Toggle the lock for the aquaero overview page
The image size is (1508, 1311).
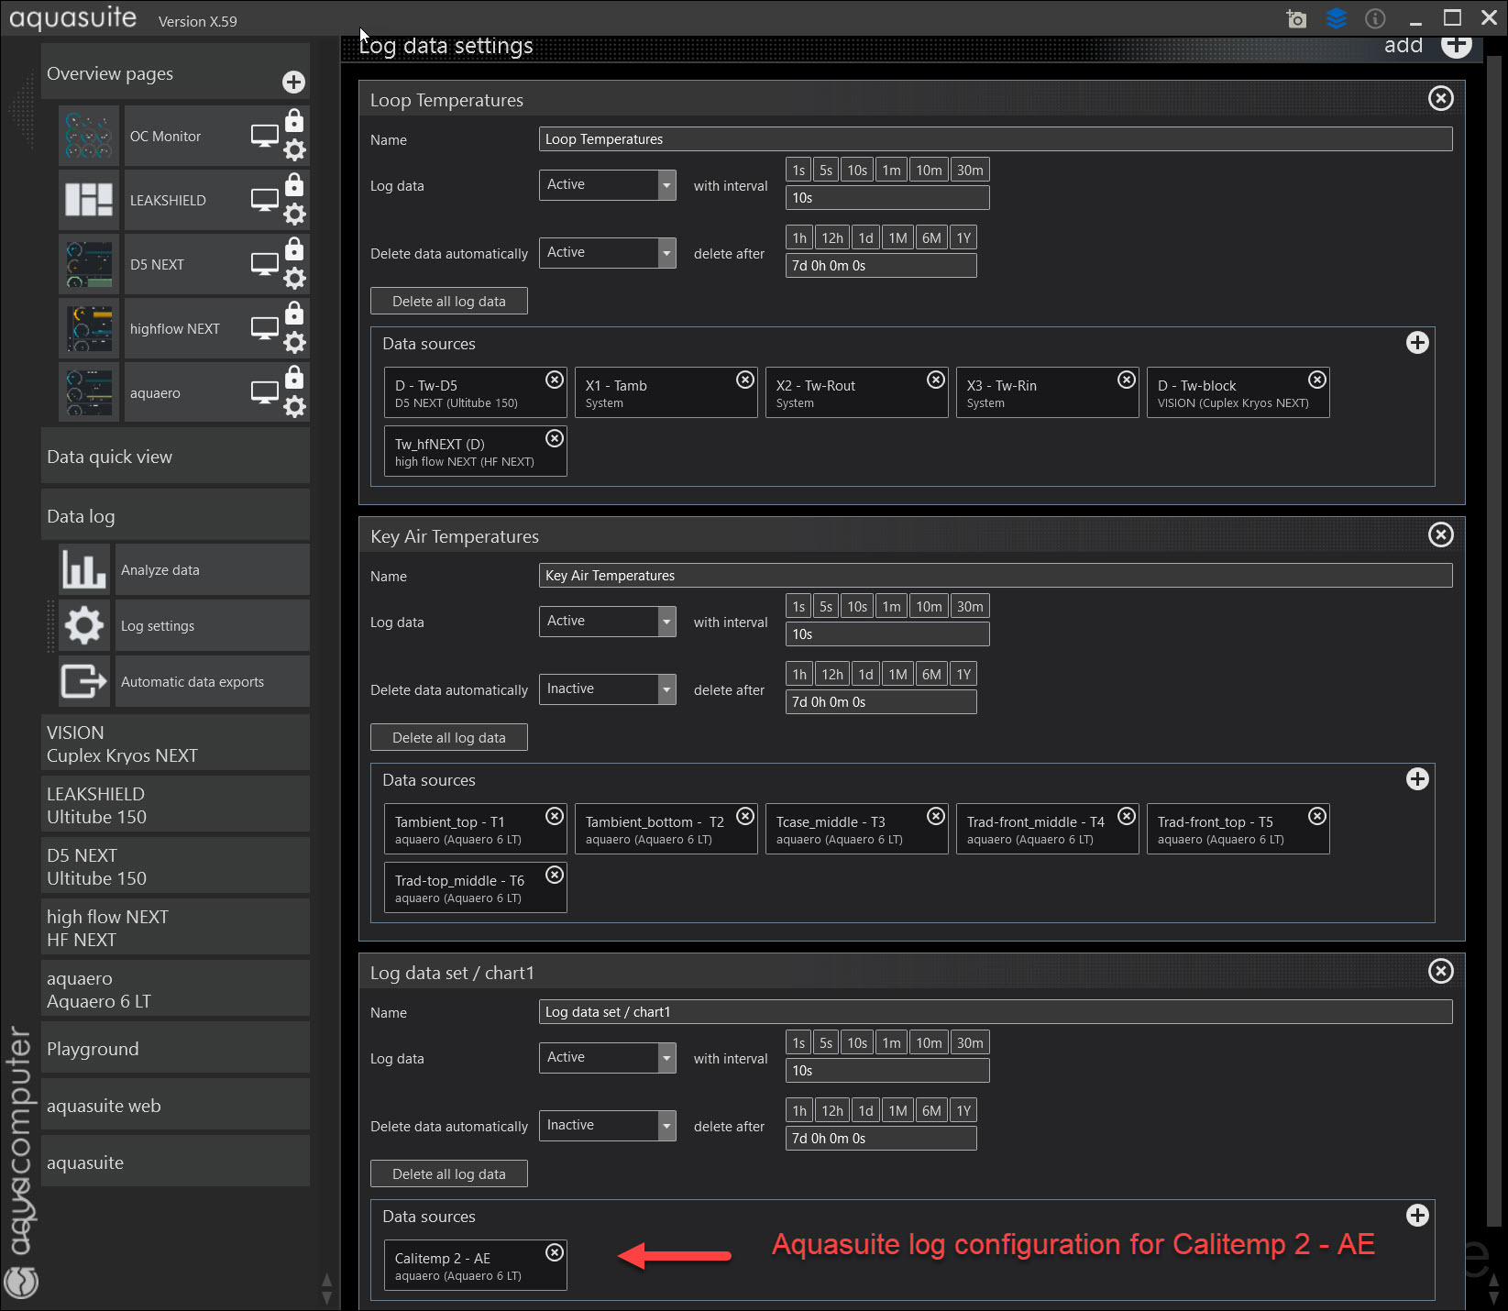click(294, 378)
